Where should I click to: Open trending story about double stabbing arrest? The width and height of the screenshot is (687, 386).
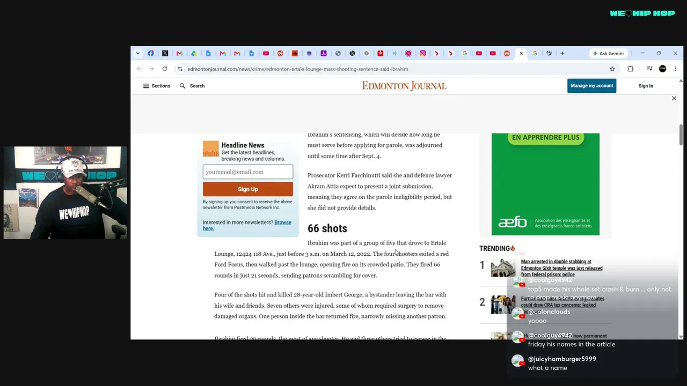tap(561, 268)
